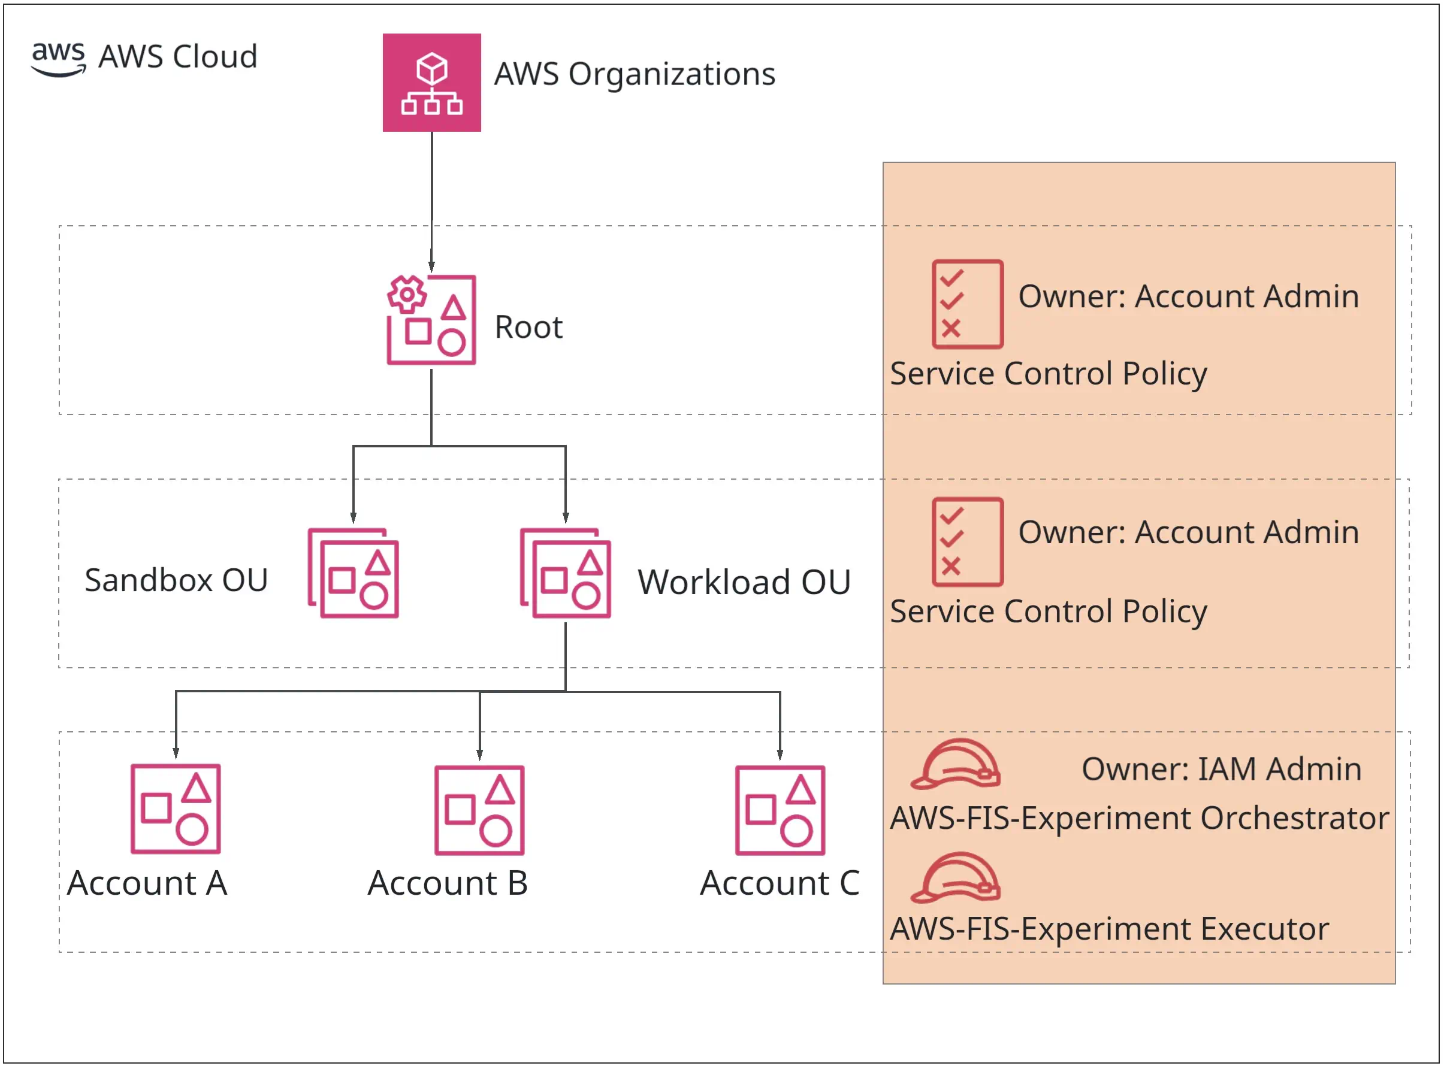Click the 'AWS Cloud' label

pyautogui.click(x=178, y=57)
